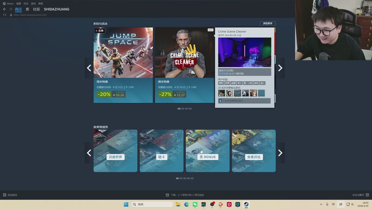This screenshot has width=372, height=209.
Task: Click the store URL address text
Action: pyautogui.click(x=30, y=15)
